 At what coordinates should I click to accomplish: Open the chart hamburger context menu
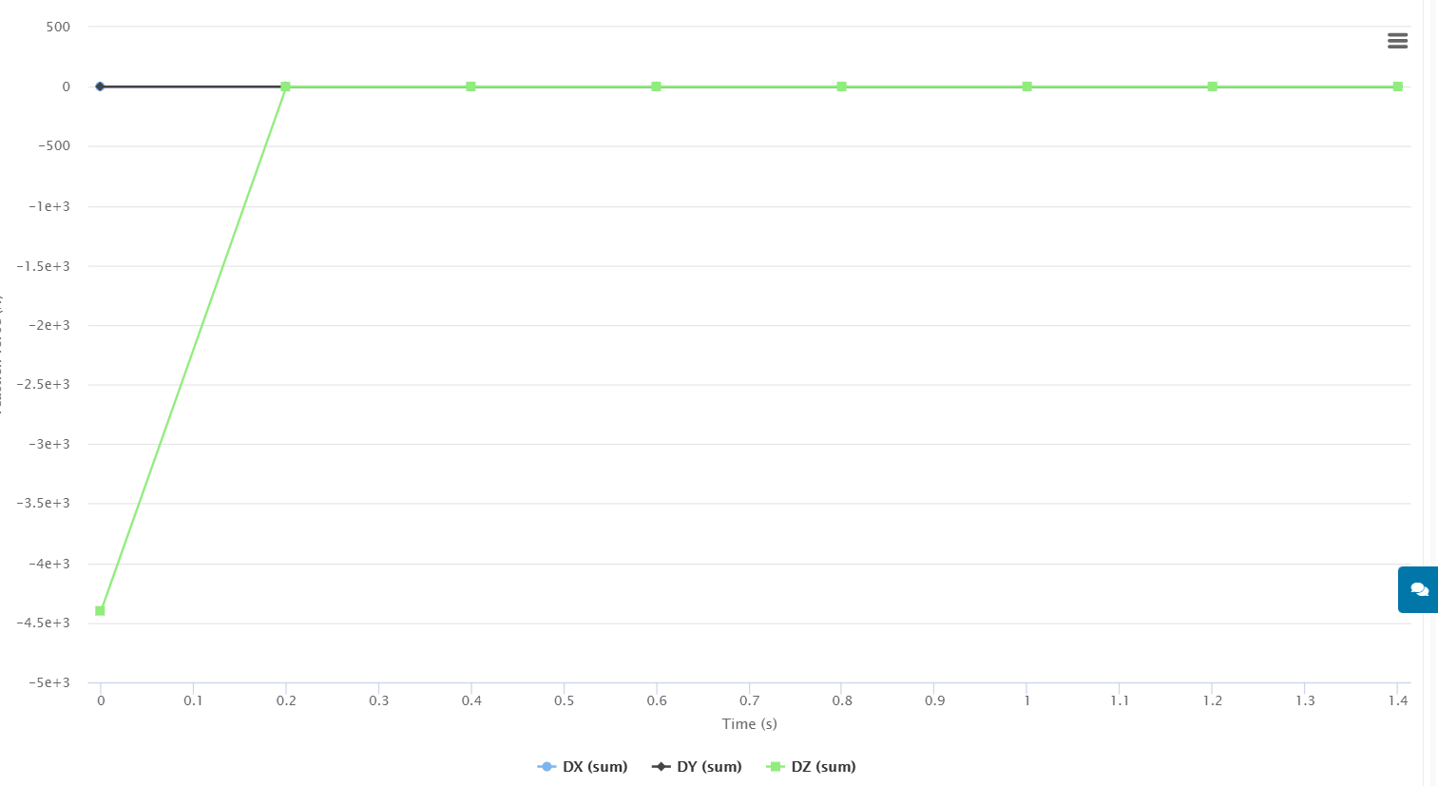(x=1397, y=41)
